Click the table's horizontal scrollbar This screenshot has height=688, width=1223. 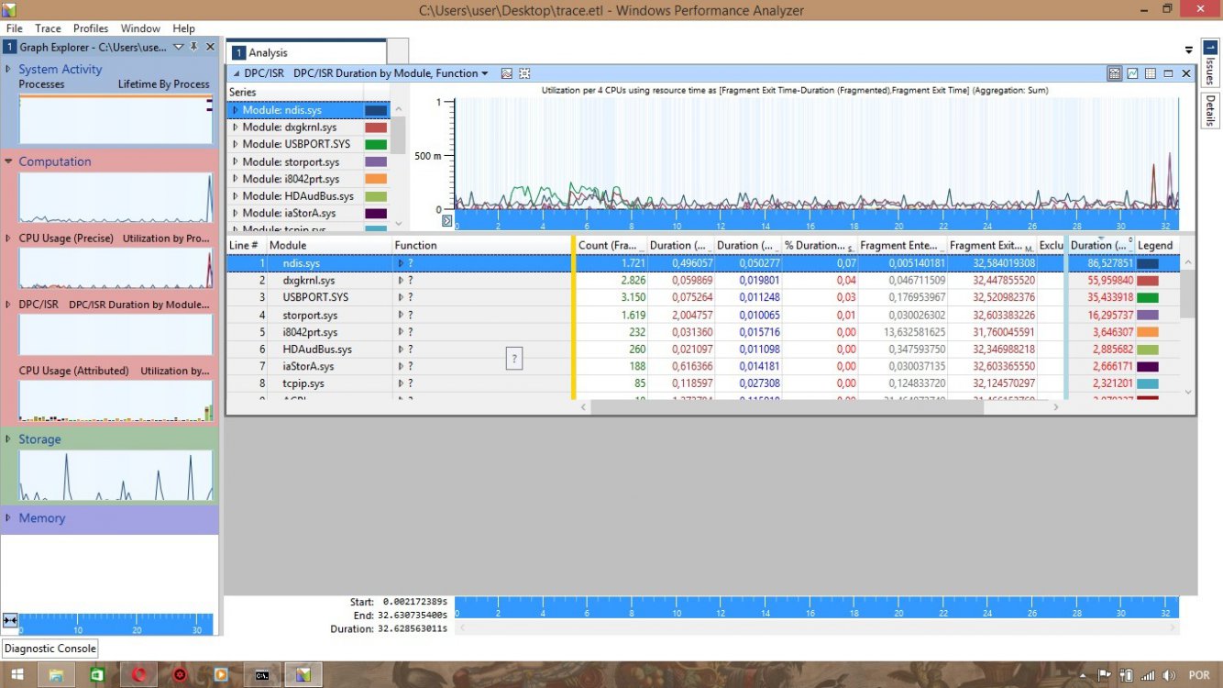787,406
